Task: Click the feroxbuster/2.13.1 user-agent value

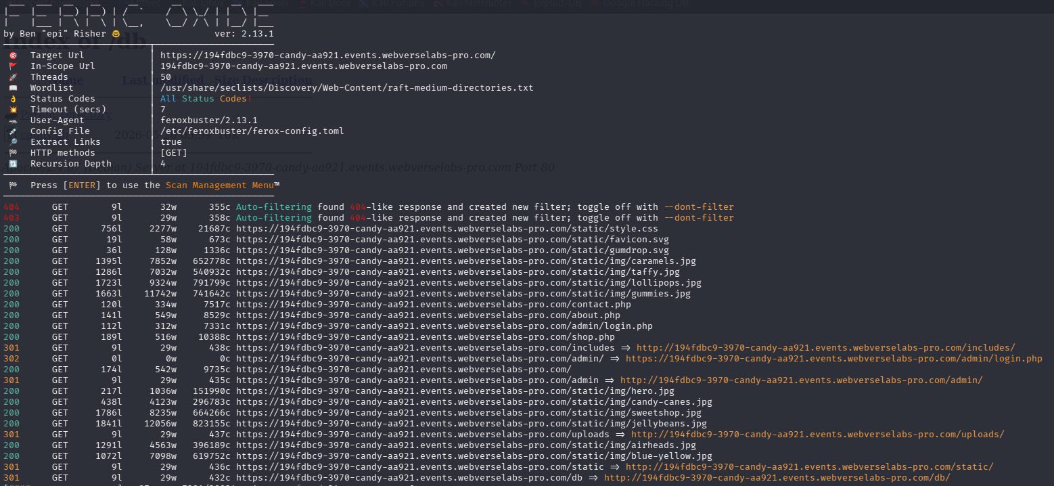Action: (x=209, y=120)
